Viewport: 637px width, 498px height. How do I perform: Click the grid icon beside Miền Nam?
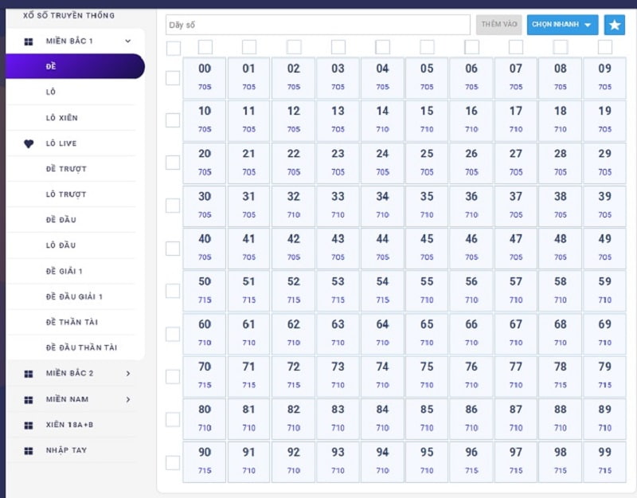(x=29, y=400)
